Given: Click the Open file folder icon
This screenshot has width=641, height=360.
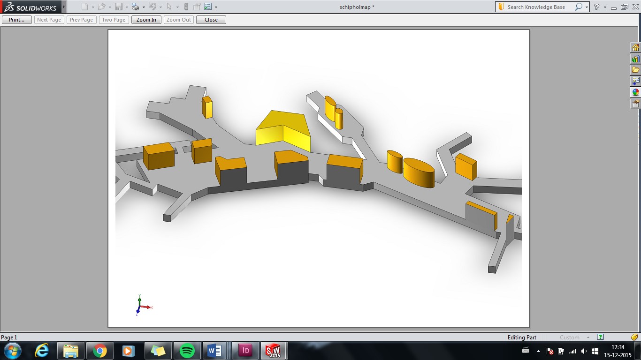Looking at the screenshot, I should pos(101,7).
